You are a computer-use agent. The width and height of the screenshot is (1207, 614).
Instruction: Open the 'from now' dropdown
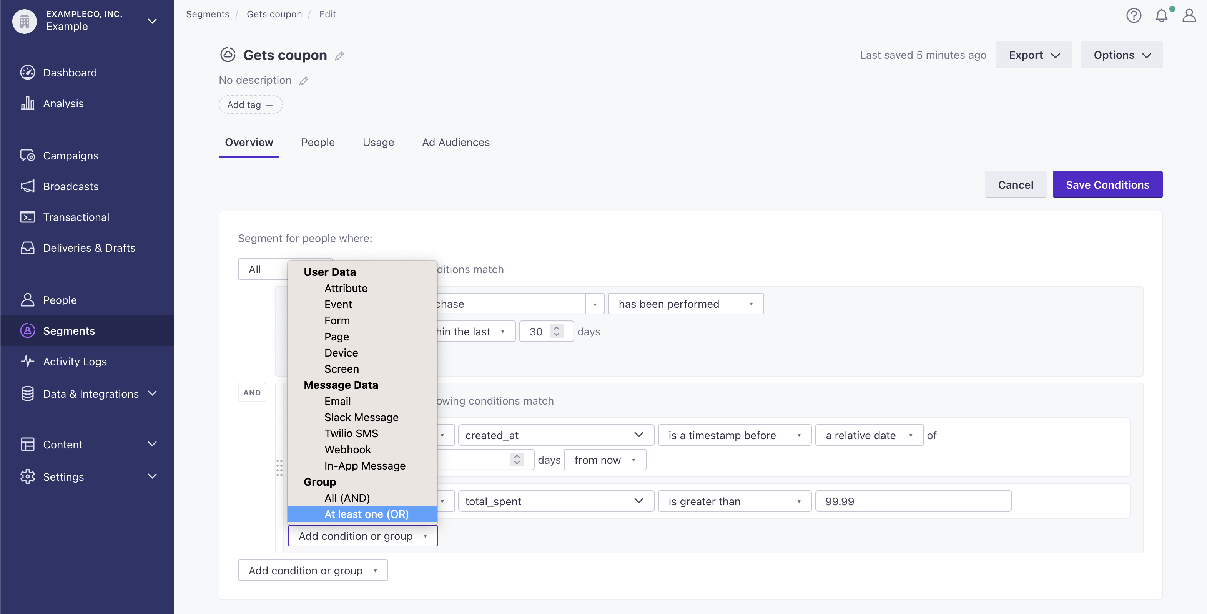tap(605, 460)
